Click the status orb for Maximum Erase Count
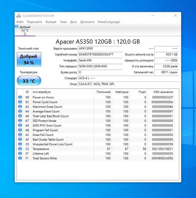 tap(20, 107)
